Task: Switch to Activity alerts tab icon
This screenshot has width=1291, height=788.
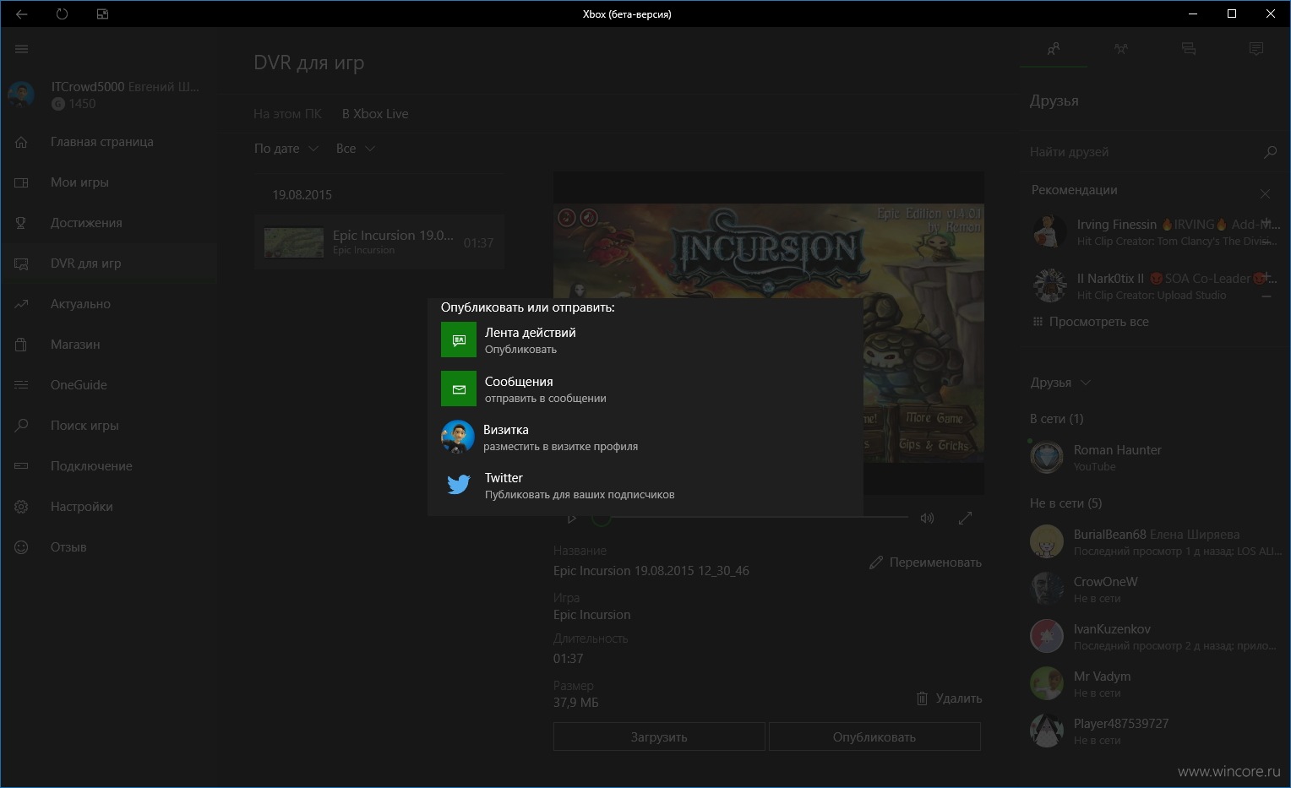Action: (x=1256, y=49)
